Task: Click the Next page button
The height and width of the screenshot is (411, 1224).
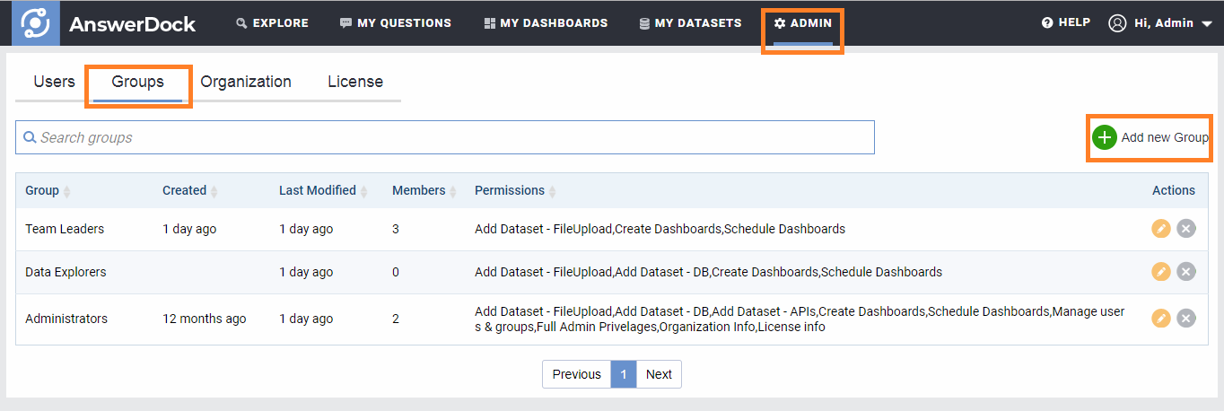Action: (x=659, y=374)
